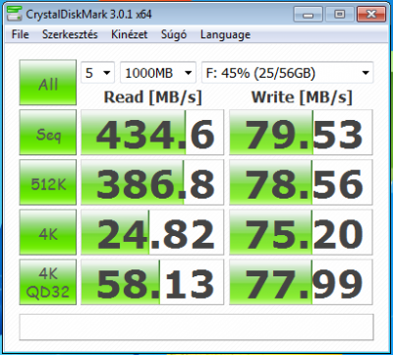Image resolution: width=393 pixels, height=355 pixels.
Task: Select the 512K read result 386.8
Action: tap(152, 182)
